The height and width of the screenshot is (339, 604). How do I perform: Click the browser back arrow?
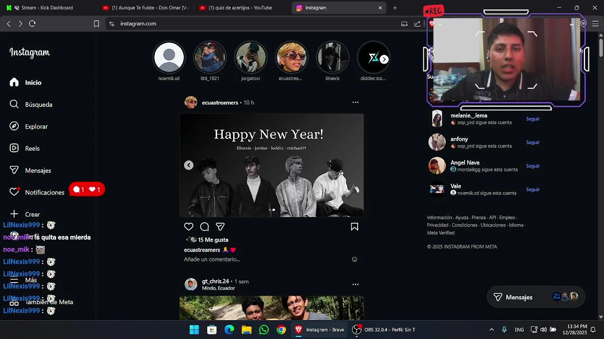[x=9, y=24]
